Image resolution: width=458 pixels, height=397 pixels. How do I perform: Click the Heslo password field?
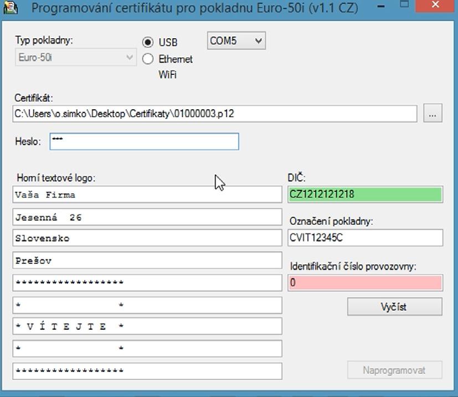pyautogui.click(x=145, y=141)
